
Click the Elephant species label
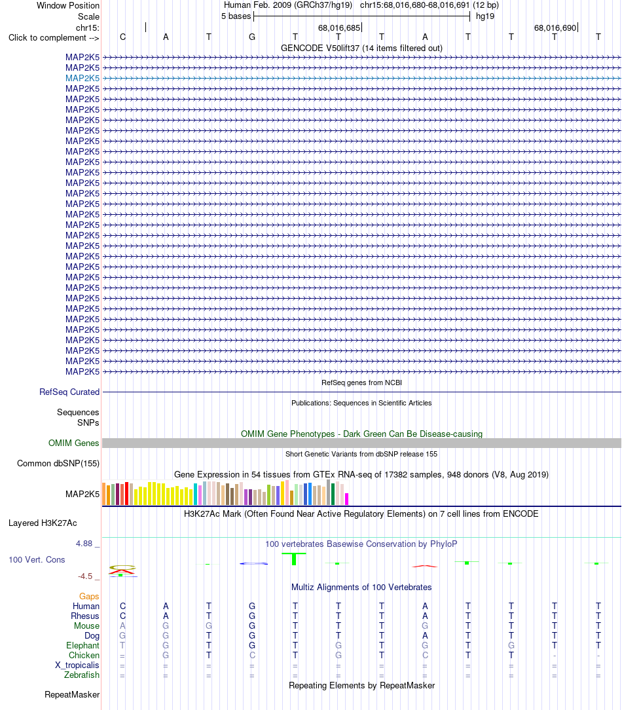pos(83,646)
